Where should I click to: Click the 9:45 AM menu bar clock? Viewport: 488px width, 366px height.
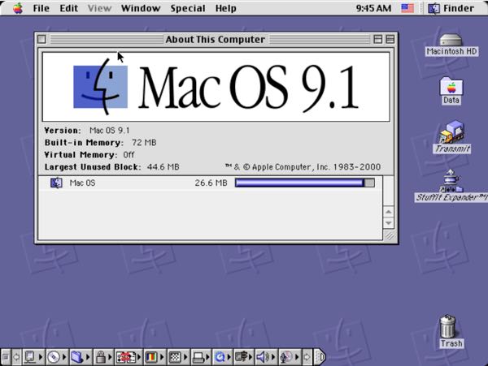373,8
